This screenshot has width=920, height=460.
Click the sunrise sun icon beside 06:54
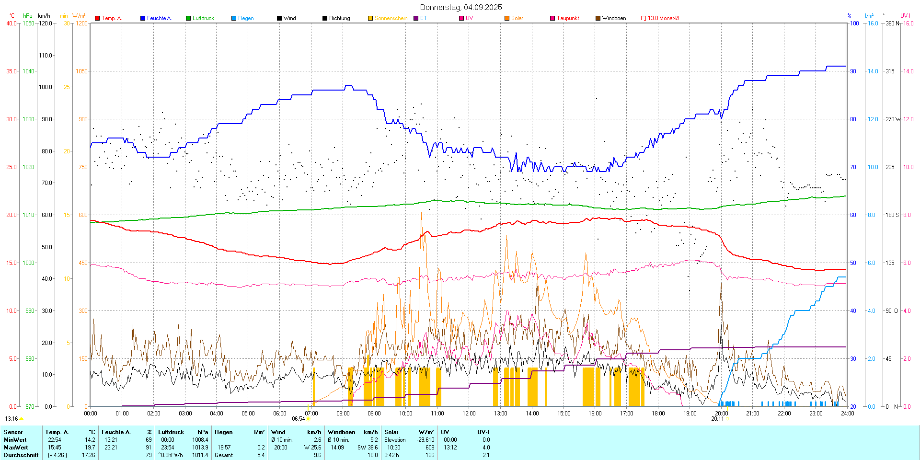click(x=308, y=419)
